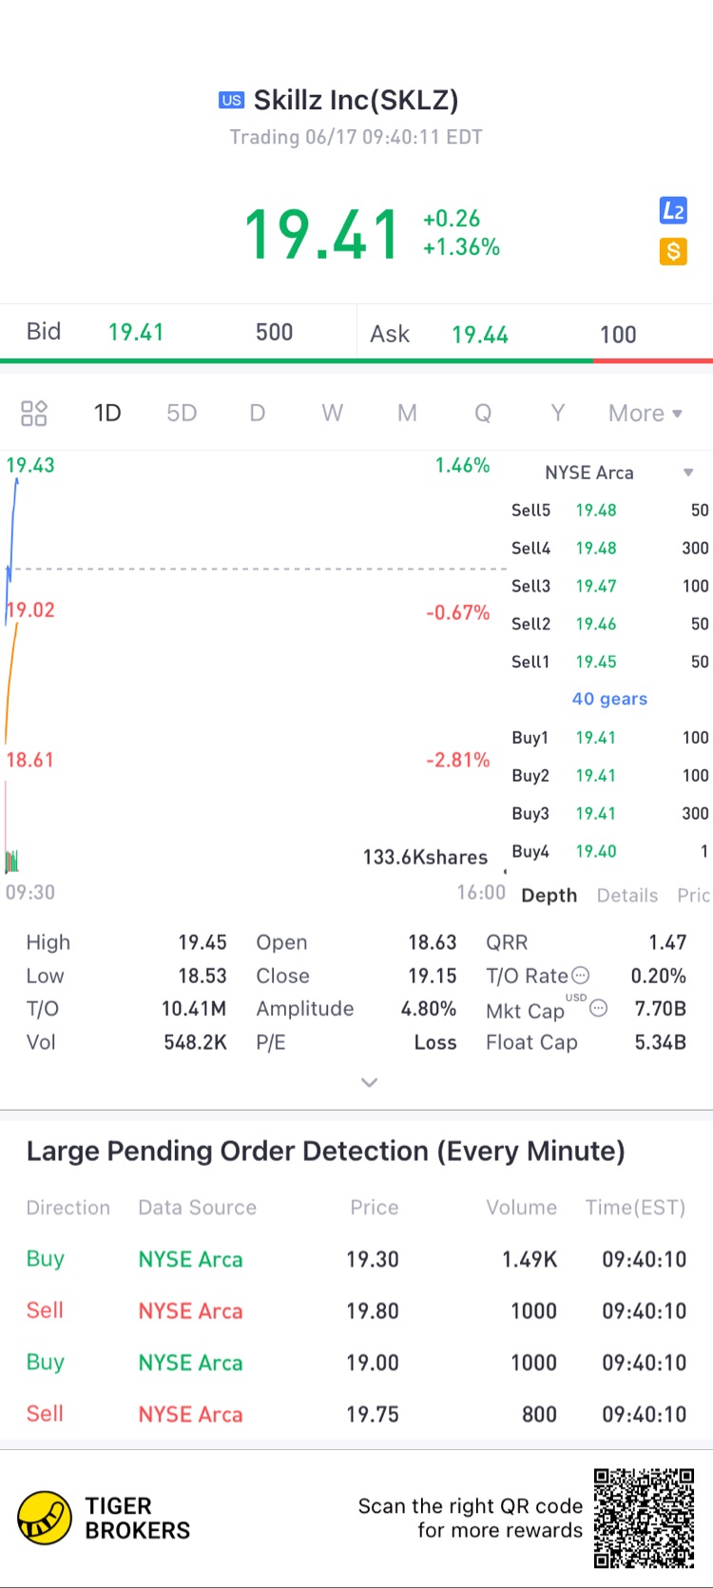The width and height of the screenshot is (713, 1588).
Task: Tap the Sell1 19.45 order row
Action: click(x=609, y=662)
